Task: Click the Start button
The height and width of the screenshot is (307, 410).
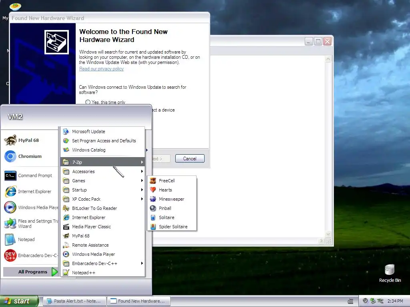Action: click(19, 301)
